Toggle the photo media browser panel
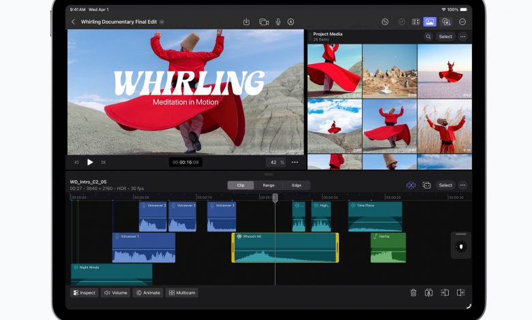This screenshot has width=532, height=320. [x=430, y=22]
